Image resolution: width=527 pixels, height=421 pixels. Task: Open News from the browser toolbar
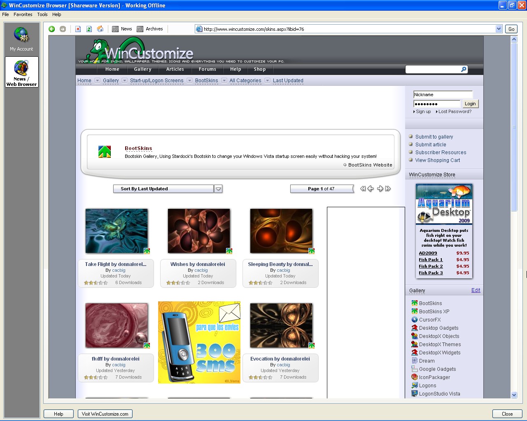pos(122,29)
